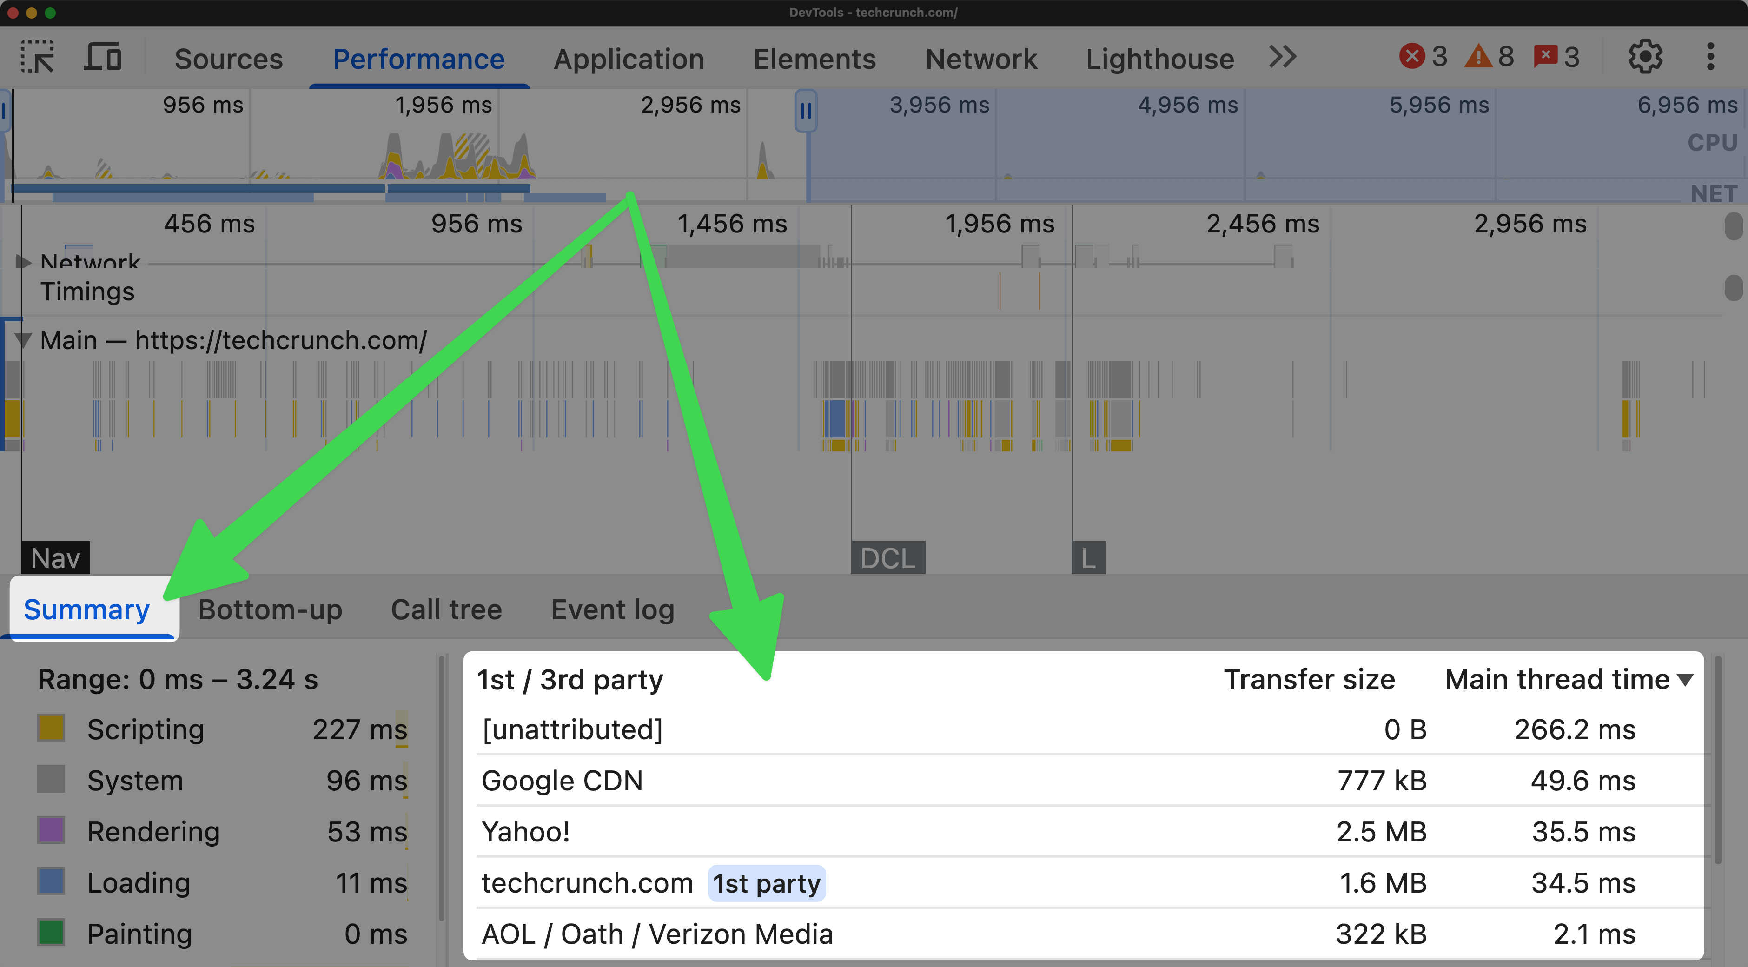Click the 2.5 MB transfer size cell

coord(1382,831)
